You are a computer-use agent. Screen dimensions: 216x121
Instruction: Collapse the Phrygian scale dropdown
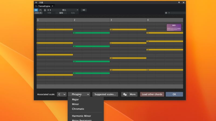(x=79, y=94)
